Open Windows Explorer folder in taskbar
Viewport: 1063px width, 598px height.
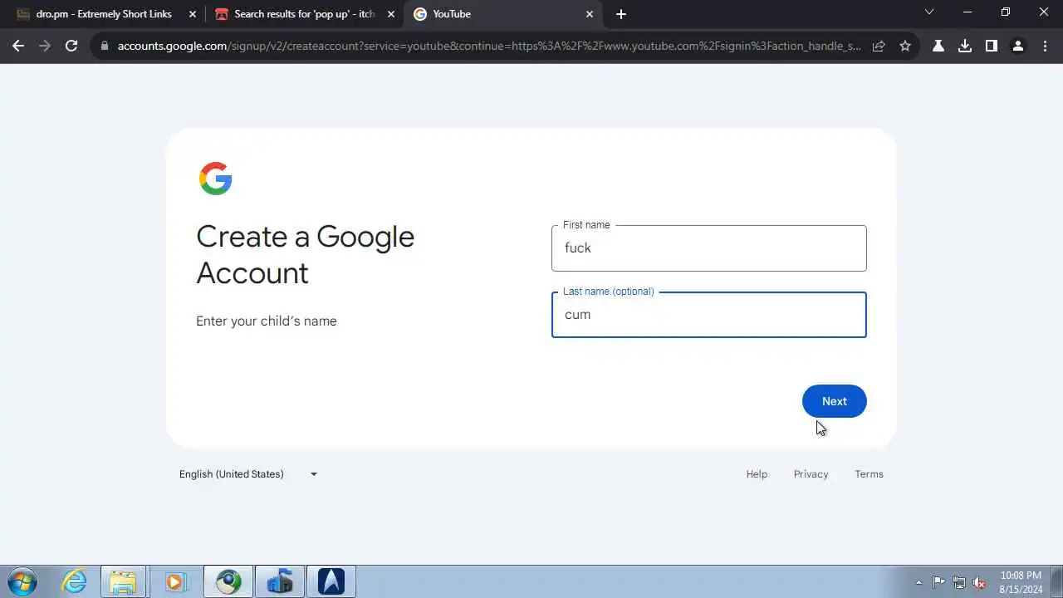pos(123,581)
